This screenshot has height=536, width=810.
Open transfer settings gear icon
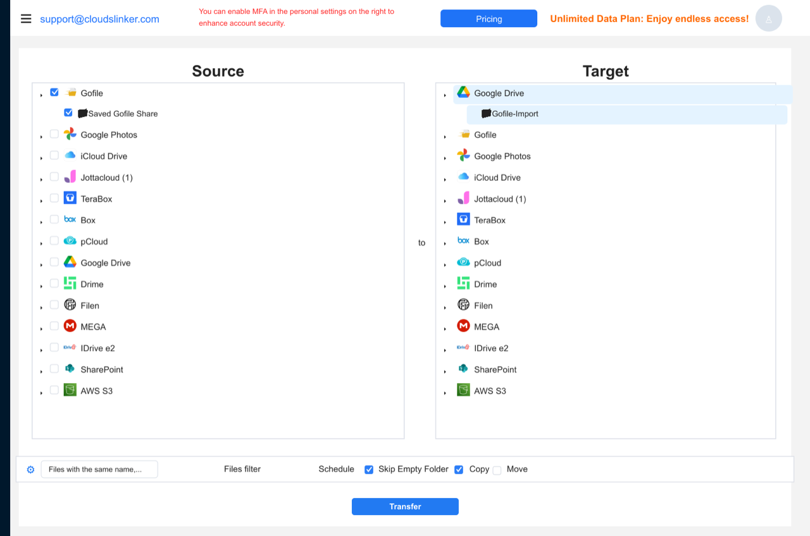pos(30,470)
